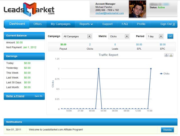Click the EPL $0.00 value

tap(139, 44)
